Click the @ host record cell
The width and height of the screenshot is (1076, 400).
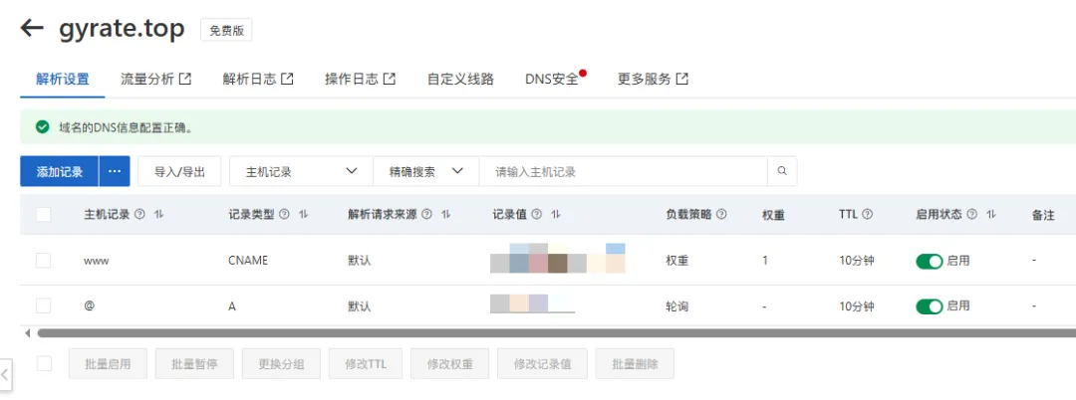pyautogui.click(x=89, y=306)
